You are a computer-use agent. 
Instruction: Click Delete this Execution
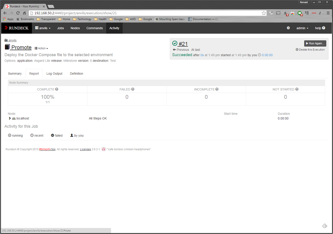310,50
